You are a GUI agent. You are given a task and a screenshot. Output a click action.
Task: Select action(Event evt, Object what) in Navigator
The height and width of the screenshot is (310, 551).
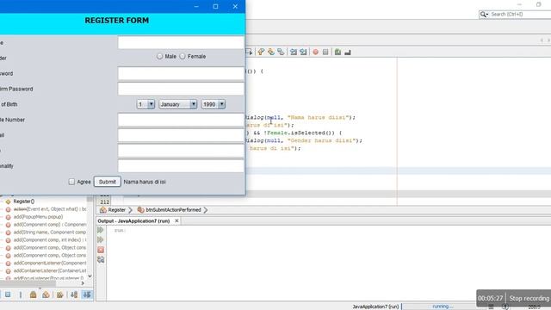click(50, 209)
